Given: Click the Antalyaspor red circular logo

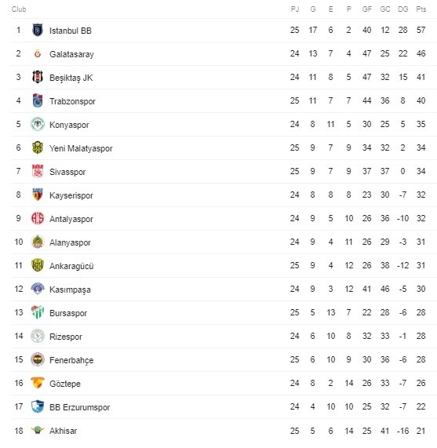Looking at the screenshot, I should coord(38,218).
